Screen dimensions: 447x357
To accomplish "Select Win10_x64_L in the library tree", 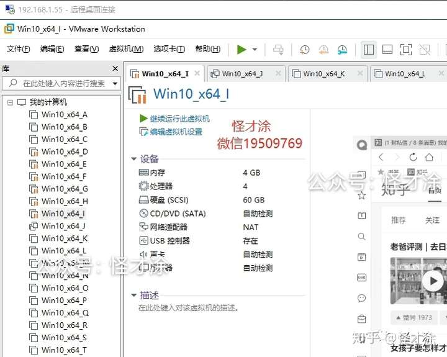I will coord(64,251).
